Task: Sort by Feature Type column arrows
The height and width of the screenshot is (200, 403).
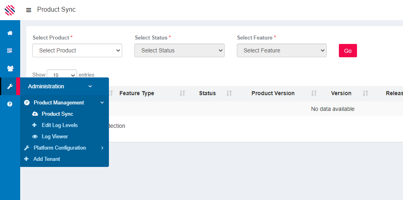Action: tap(182, 94)
